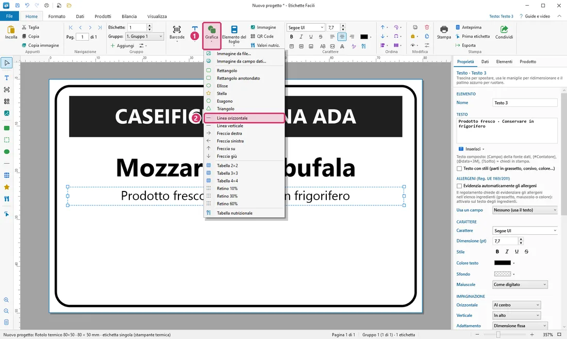Toggle italic in the ribbon Carattere group
The image size is (567, 339).
pos(301,37)
